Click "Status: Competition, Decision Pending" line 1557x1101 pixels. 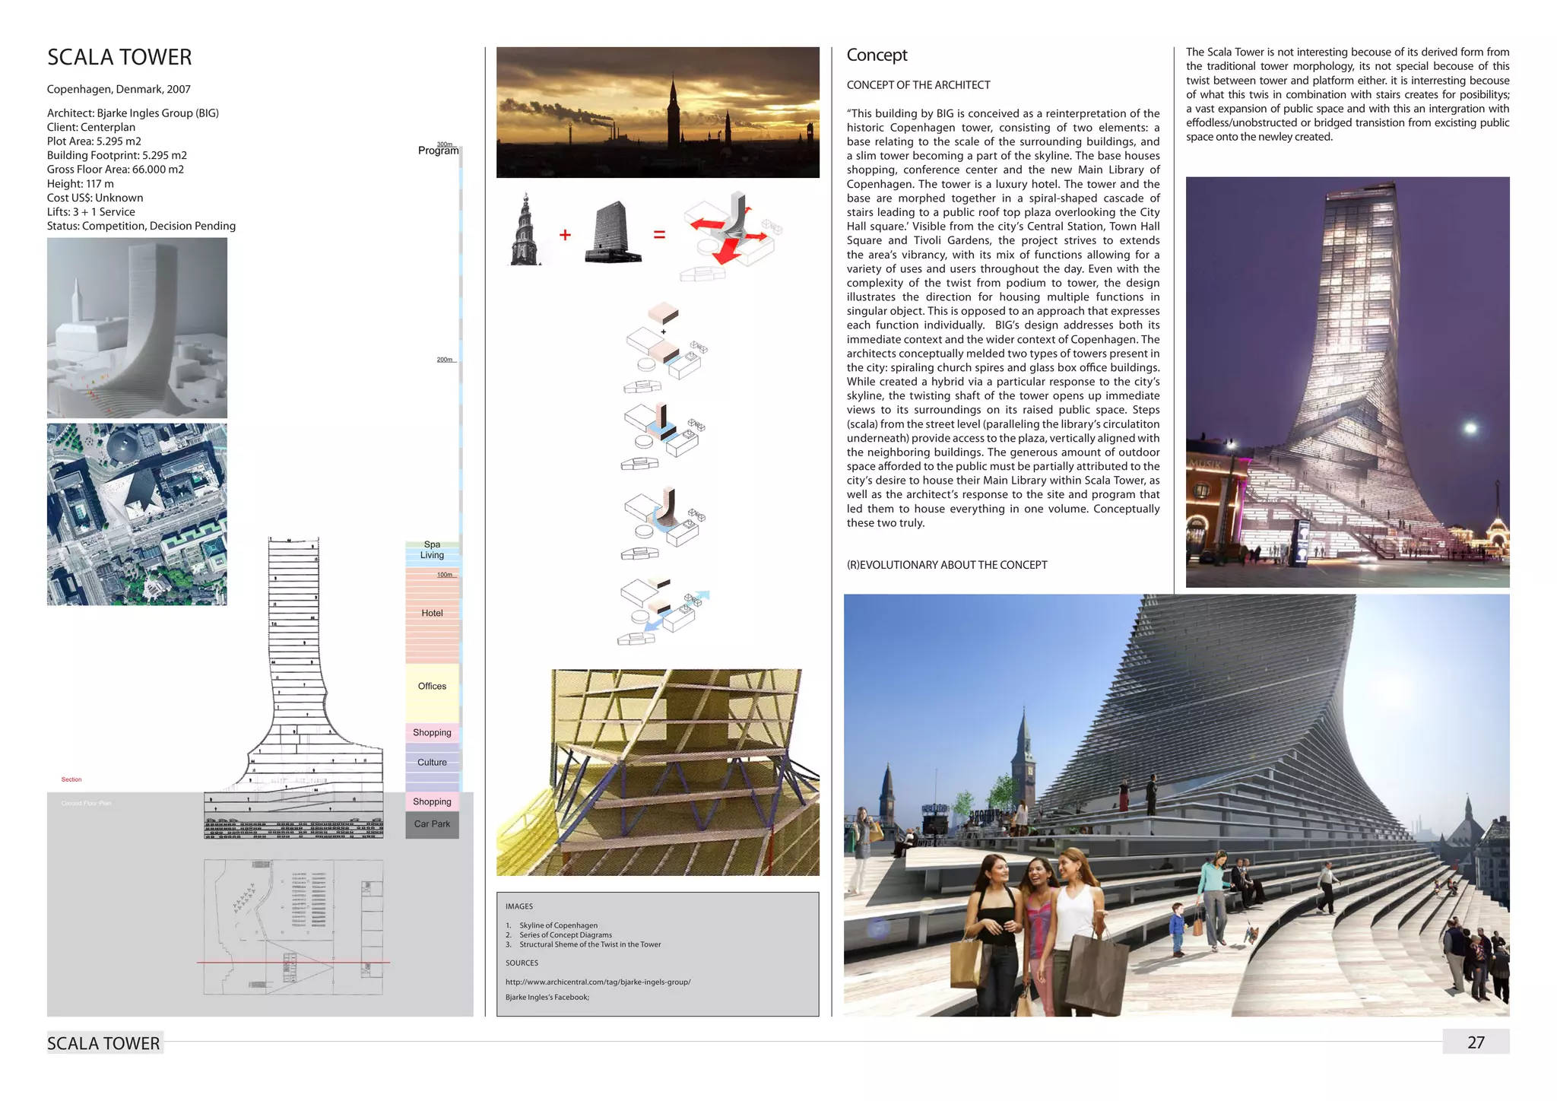tap(141, 226)
